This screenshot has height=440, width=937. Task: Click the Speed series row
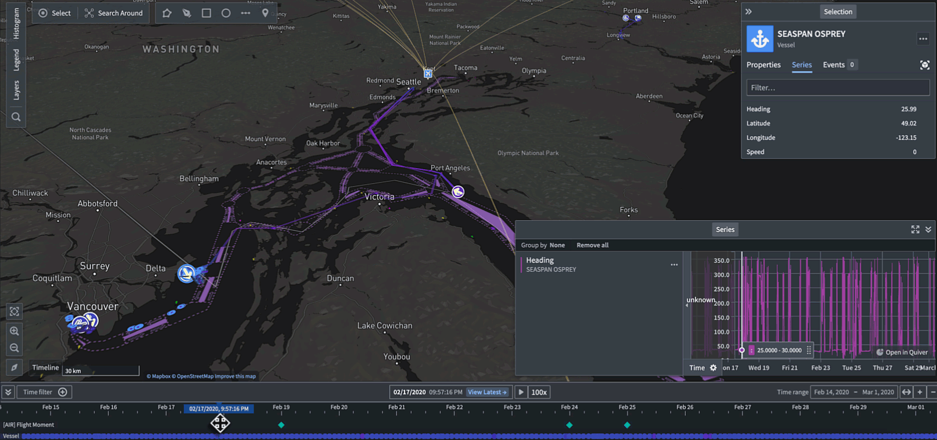coord(838,152)
